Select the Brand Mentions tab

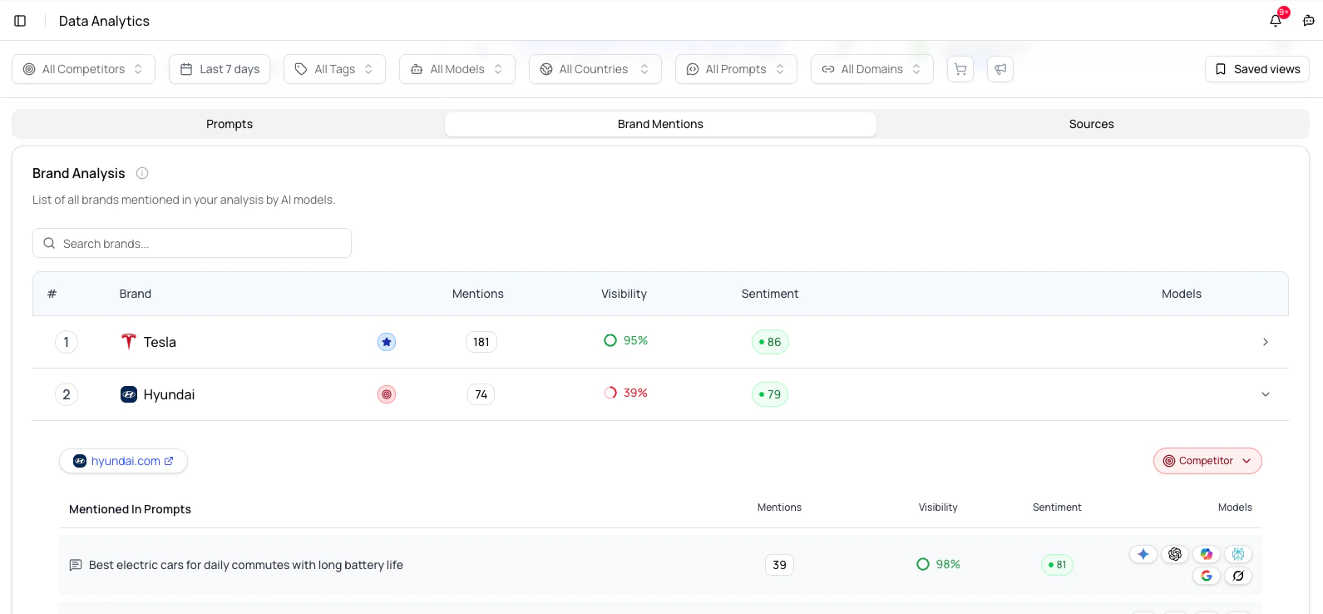click(x=660, y=124)
